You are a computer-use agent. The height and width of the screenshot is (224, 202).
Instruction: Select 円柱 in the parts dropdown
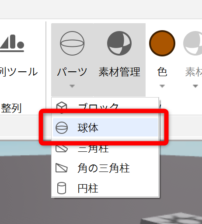105,188
